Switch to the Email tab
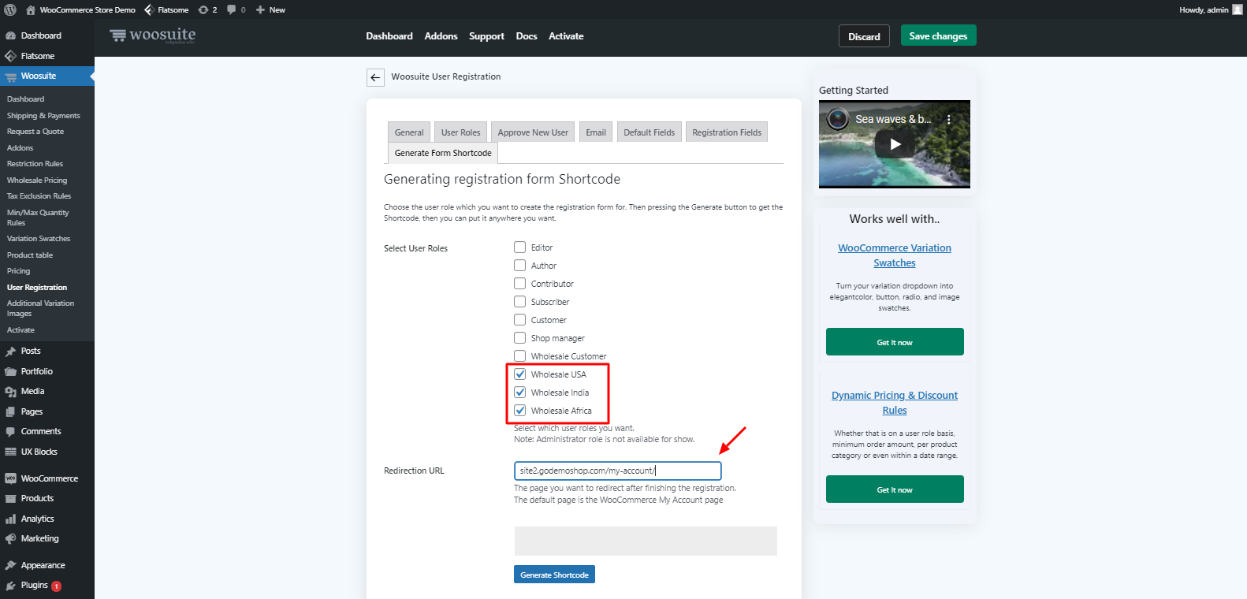The height and width of the screenshot is (599, 1247). 596,132
